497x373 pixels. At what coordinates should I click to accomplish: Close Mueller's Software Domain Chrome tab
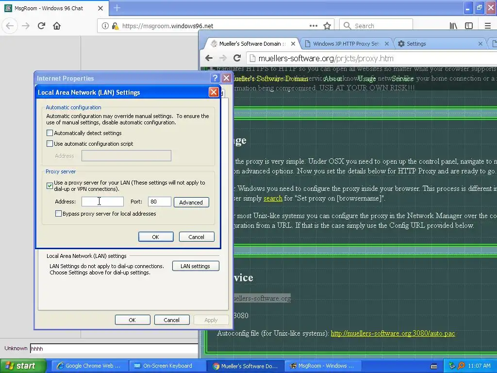click(x=293, y=44)
